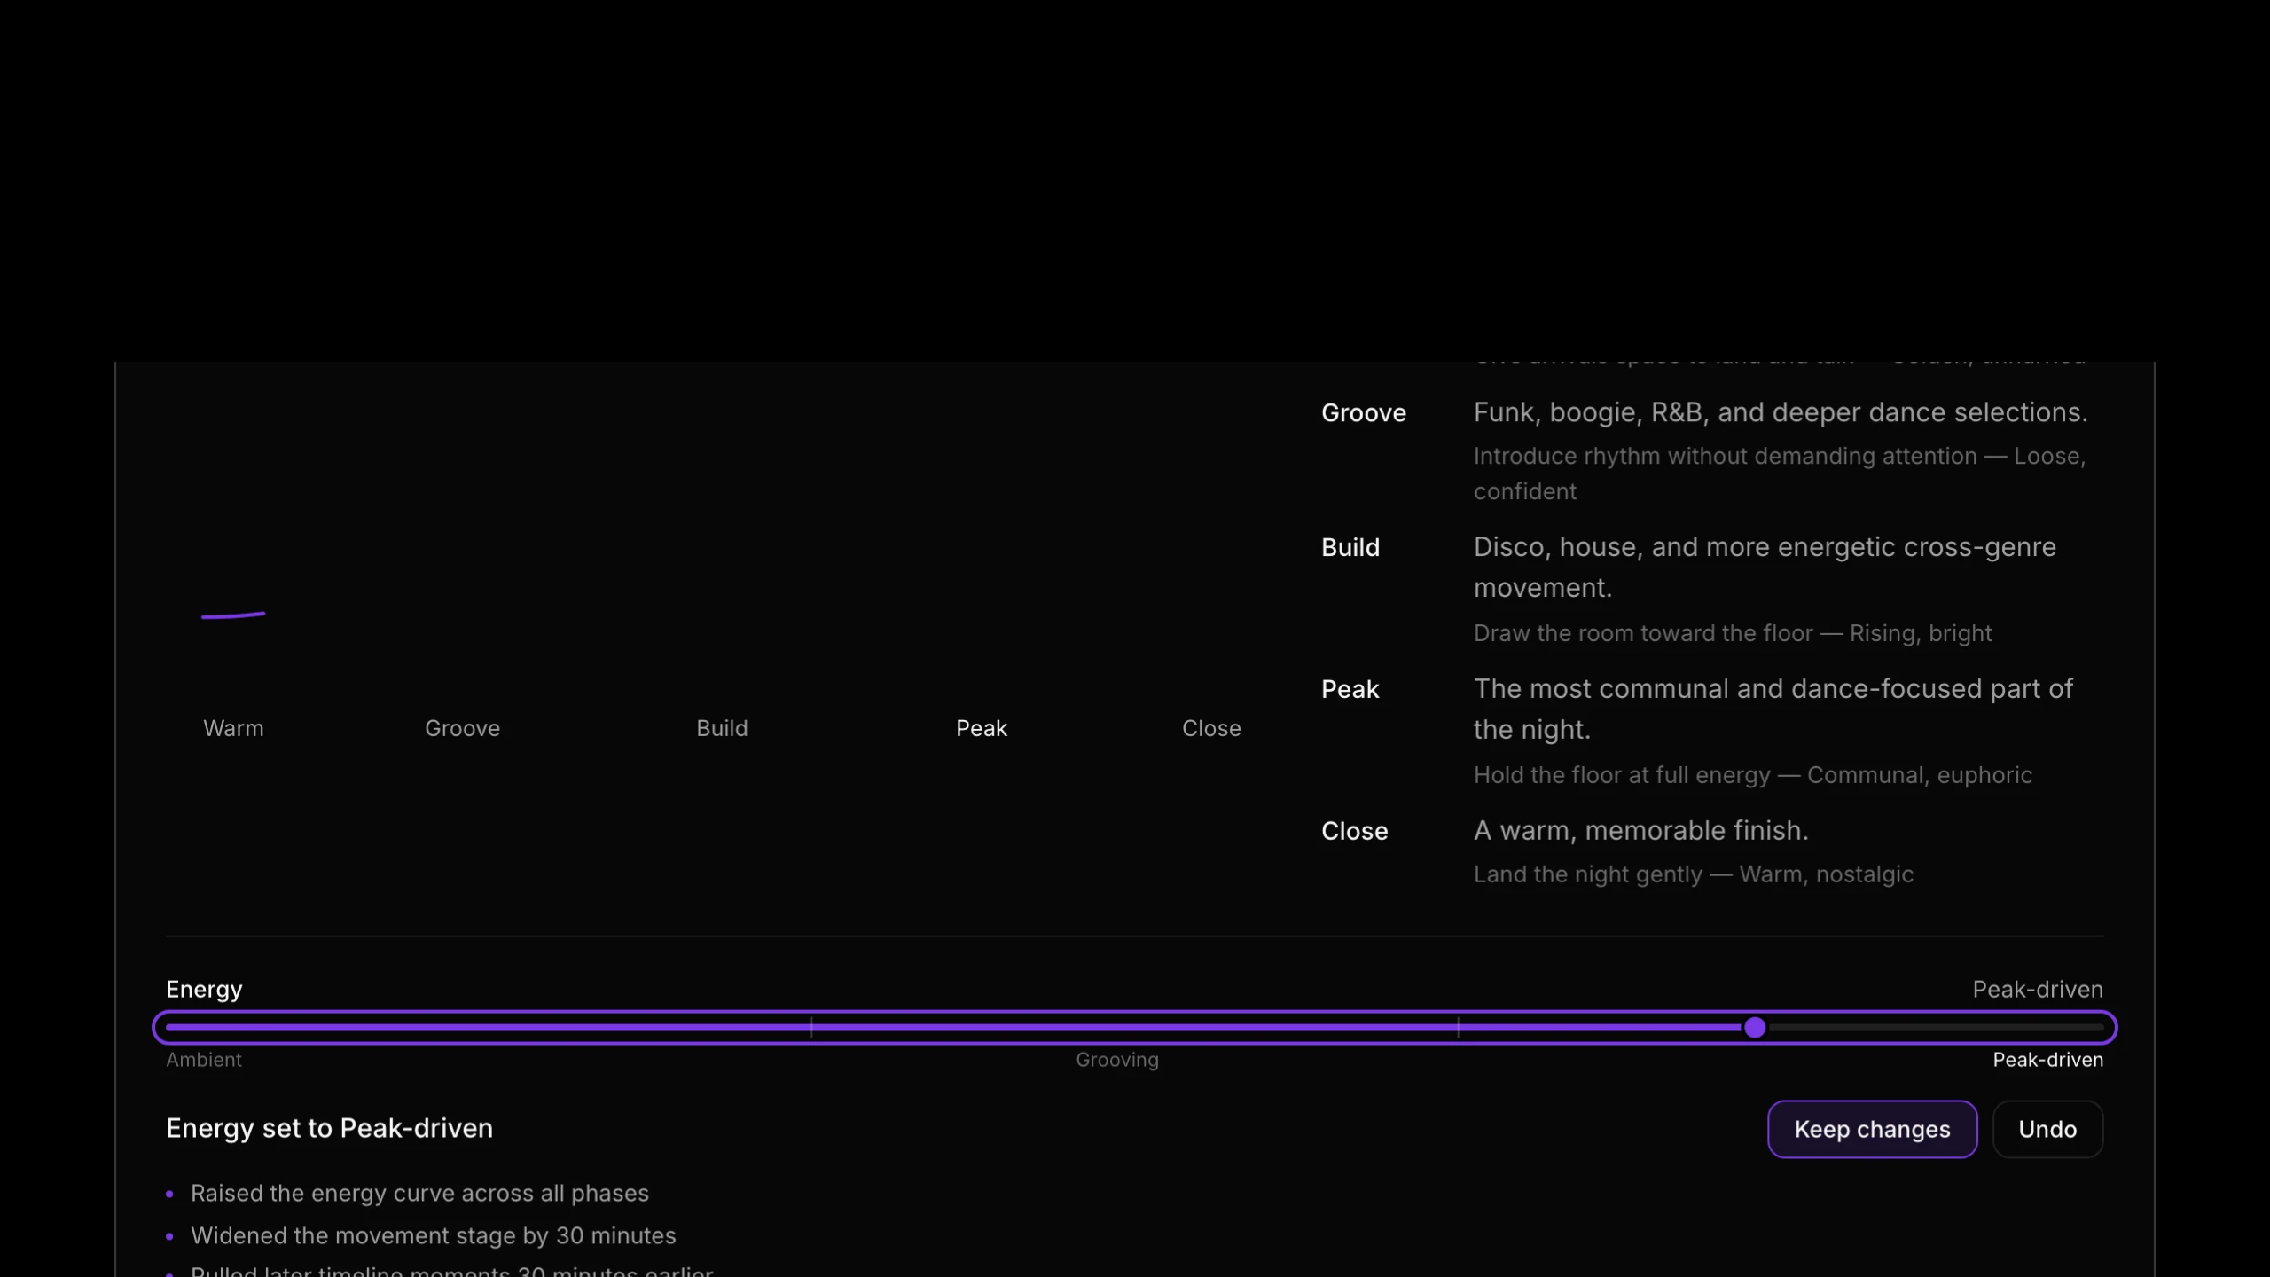The width and height of the screenshot is (2270, 1277).
Task: Select the Peak phase on the chart
Action: (x=982, y=728)
